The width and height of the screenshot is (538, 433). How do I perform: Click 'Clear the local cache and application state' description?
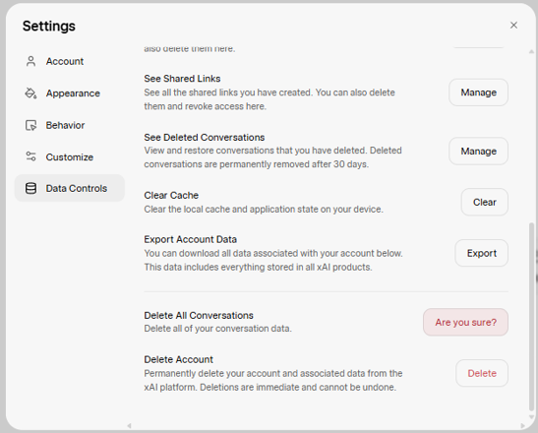point(264,209)
